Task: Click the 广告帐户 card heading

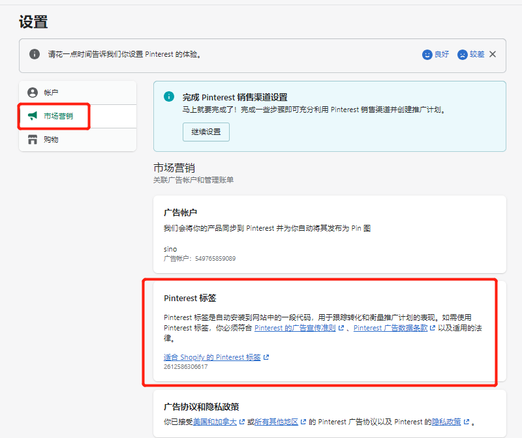Action: point(180,212)
